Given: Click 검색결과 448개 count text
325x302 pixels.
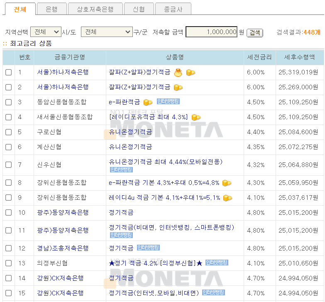Looking at the screenshot, I should pyautogui.click(x=298, y=32).
